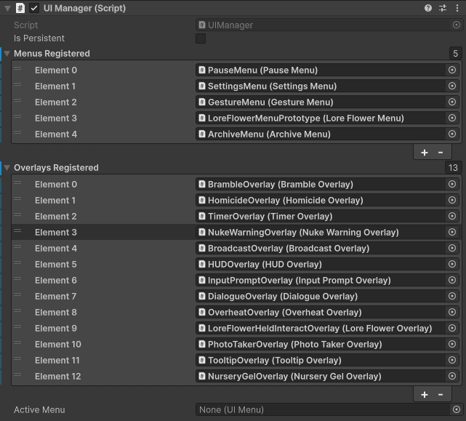Screen dimensions: 466x421
Task: Add a new element to Menus Registered
Action: [425, 153]
